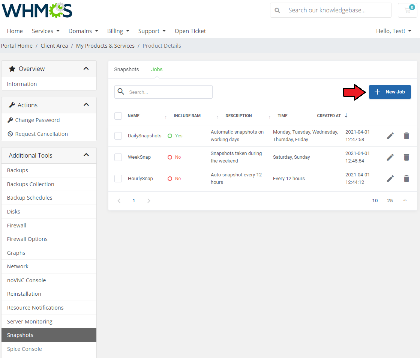Tick the DailySnapshots row checkbox
420x358 pixels.
pos(118,136)
